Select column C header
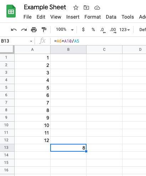The height and width of the screenshot is (176, 146). pos(104,49)
